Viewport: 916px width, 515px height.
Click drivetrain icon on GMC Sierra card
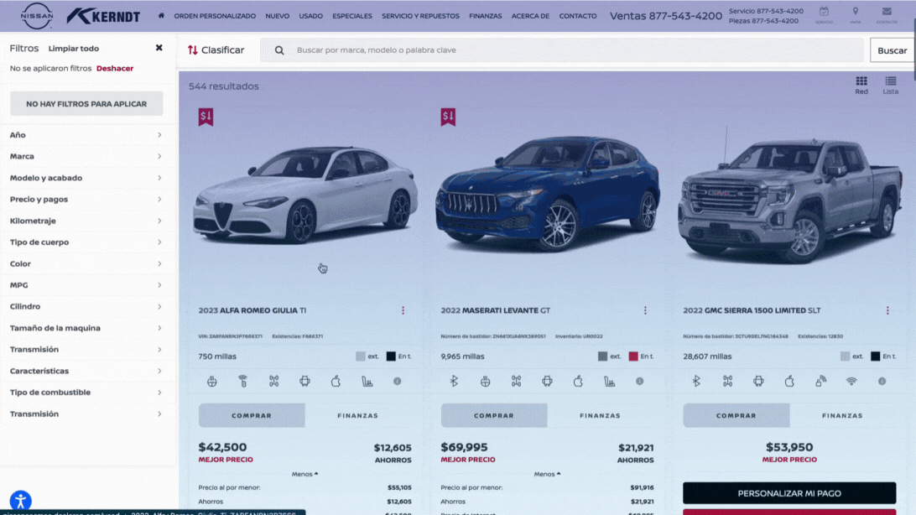[727, 382]
